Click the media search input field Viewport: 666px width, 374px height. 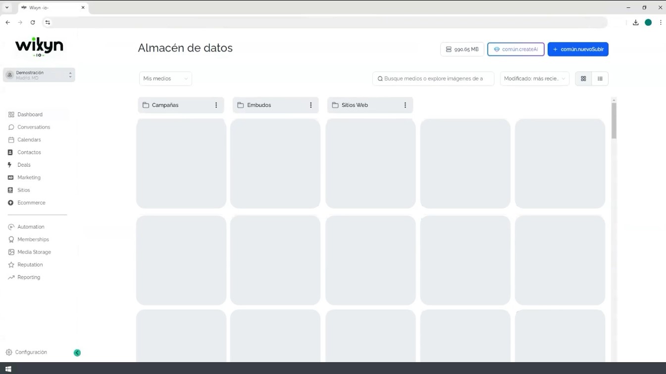[433, 79]
